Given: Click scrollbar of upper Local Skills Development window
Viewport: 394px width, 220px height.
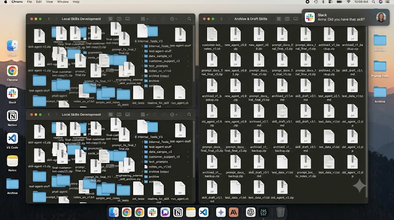Looking at the screenshot, I should click(194, 54).
